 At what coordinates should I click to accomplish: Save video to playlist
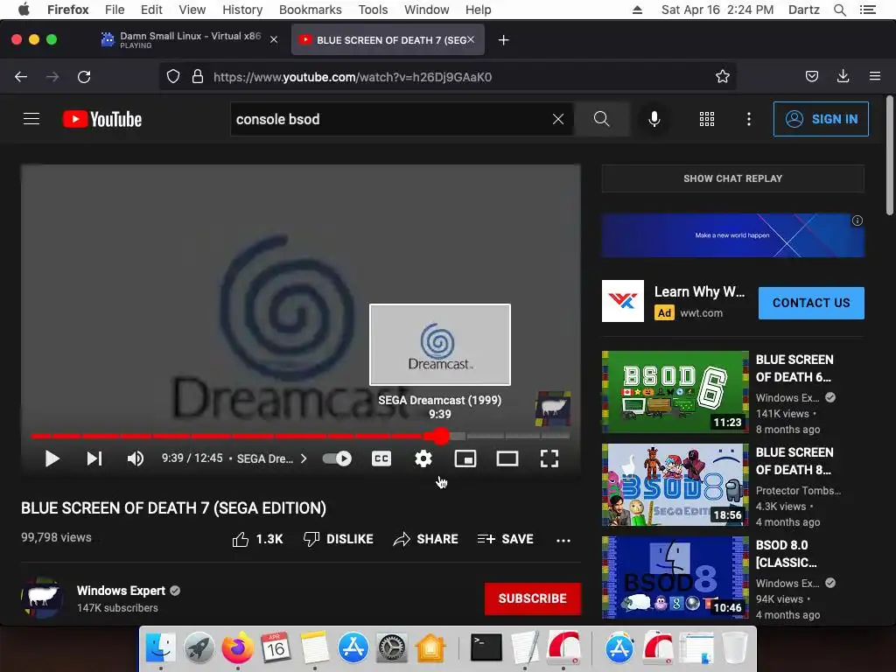505,539
